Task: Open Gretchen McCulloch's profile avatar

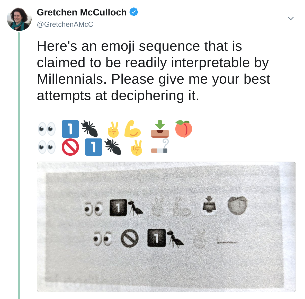Action: tap(19, 19)
